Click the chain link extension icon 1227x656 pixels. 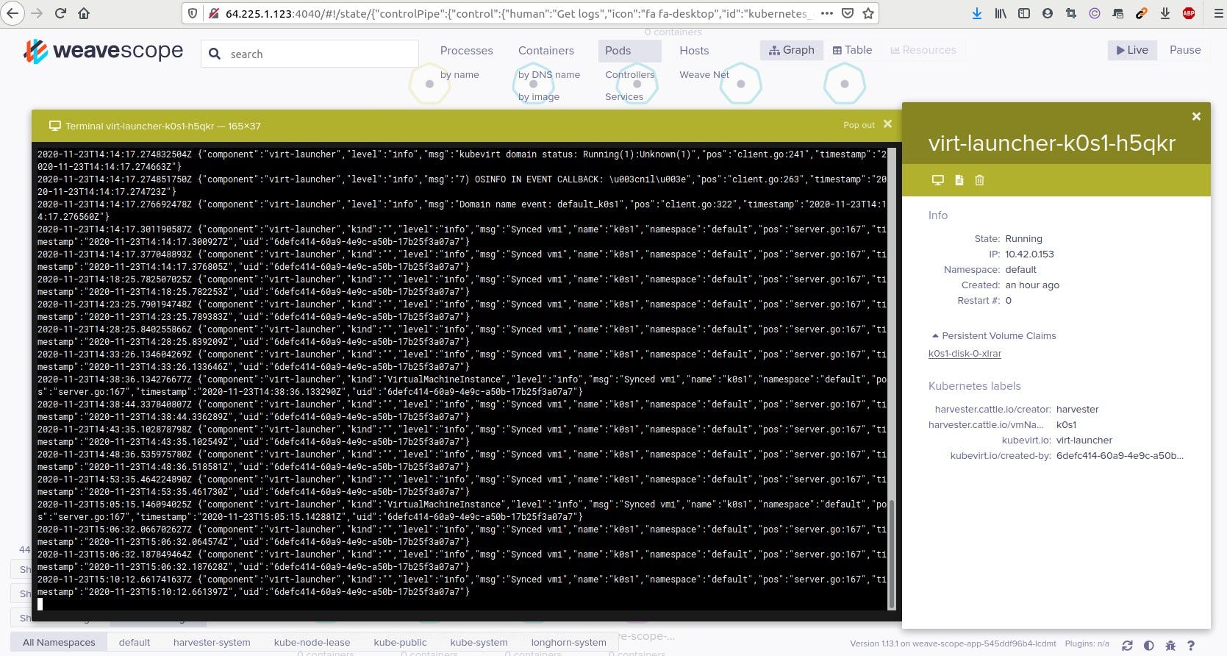(x=1141, y=13)
